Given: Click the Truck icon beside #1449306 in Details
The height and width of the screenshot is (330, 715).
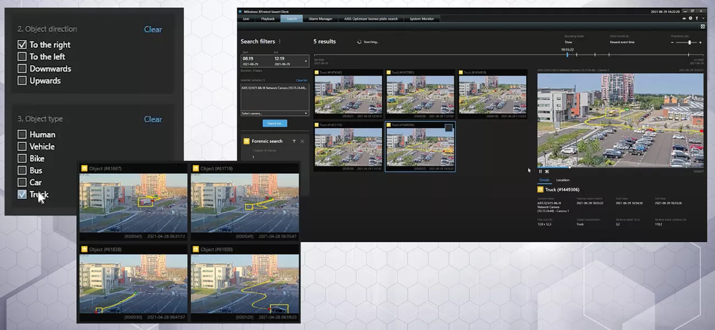Looking at the screenshot, I should tap(540, 189).
